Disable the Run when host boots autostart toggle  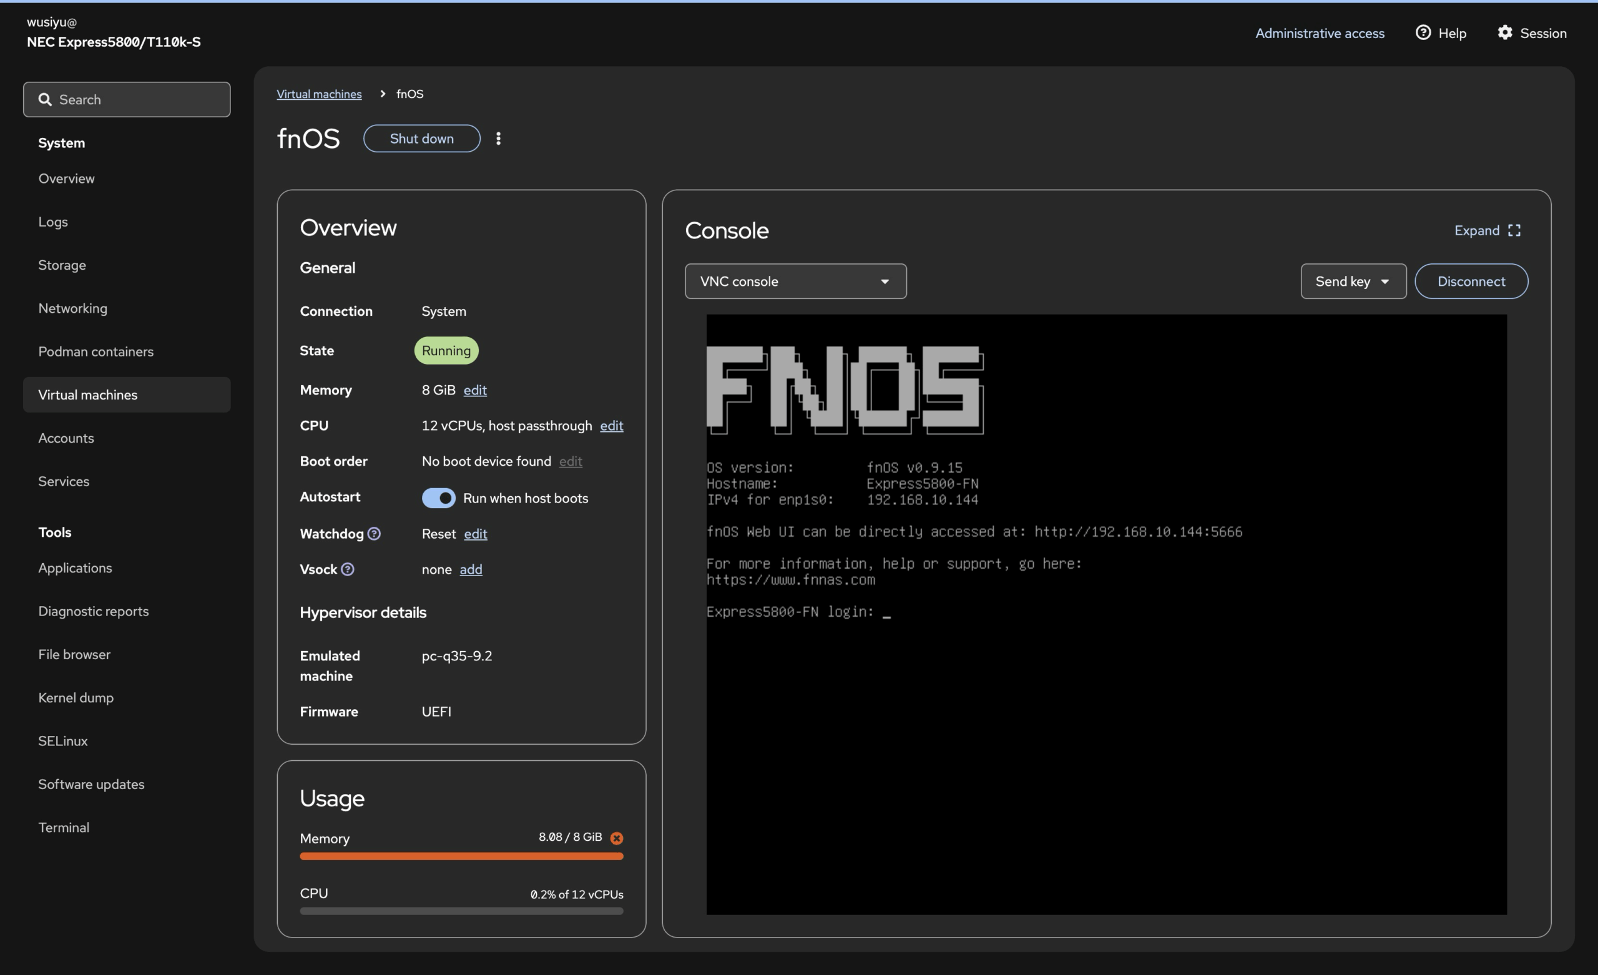(439, 498)
